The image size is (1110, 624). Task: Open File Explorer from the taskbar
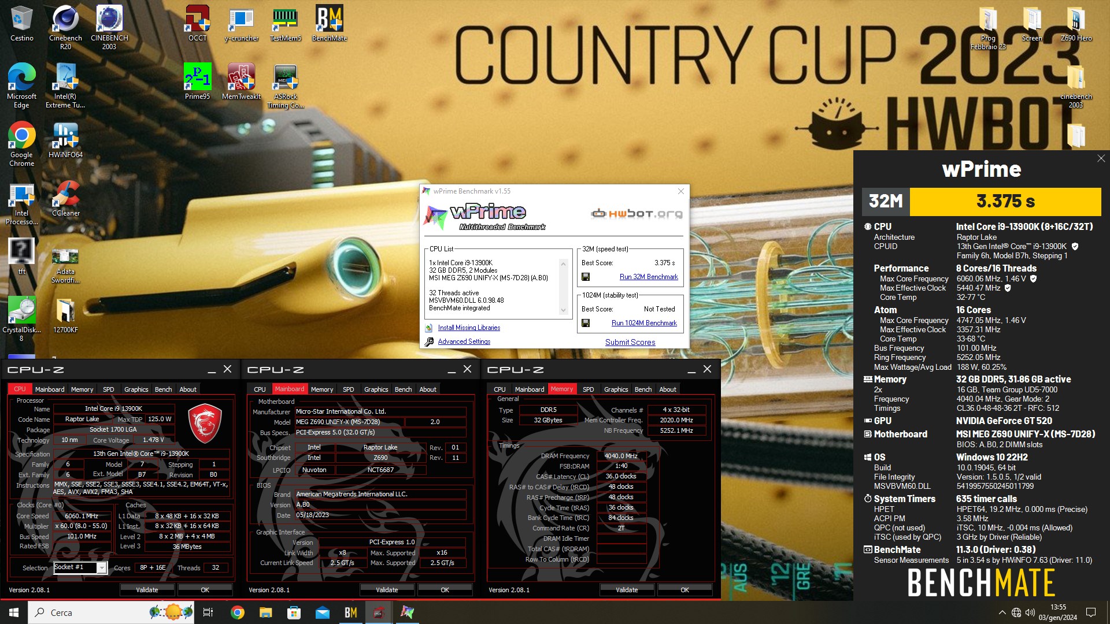tap(265, 612)
